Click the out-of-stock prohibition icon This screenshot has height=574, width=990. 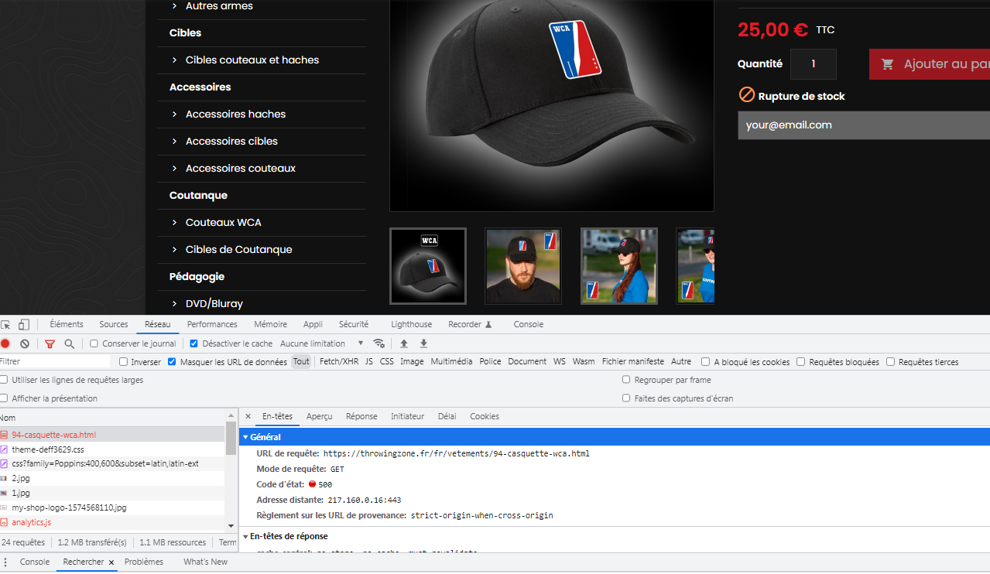[747, 94]
